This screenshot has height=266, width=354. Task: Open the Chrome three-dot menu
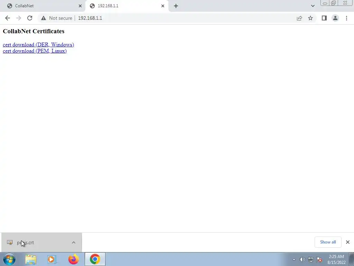(x=346, y=18)
